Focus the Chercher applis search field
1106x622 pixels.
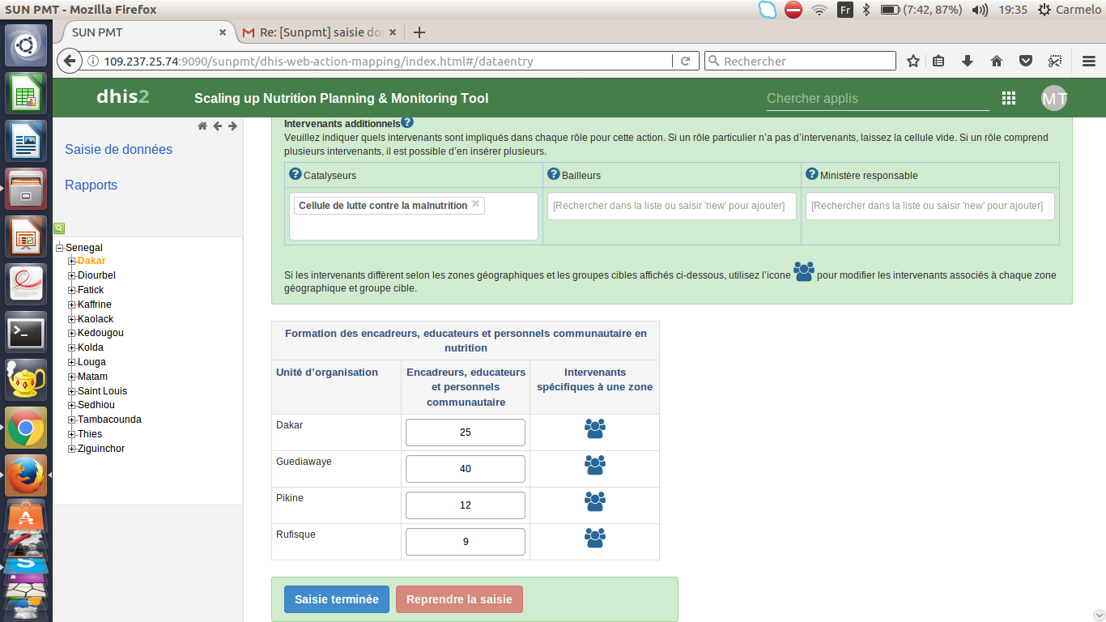click(x=878, y=98)
